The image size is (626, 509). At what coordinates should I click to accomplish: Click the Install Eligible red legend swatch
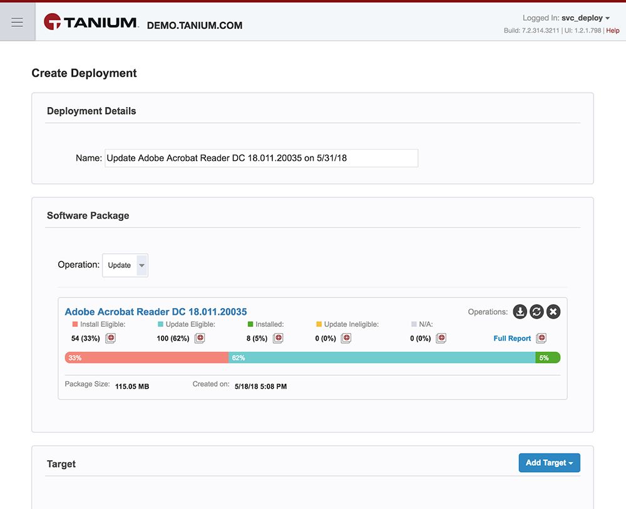[x=75, y=324]
